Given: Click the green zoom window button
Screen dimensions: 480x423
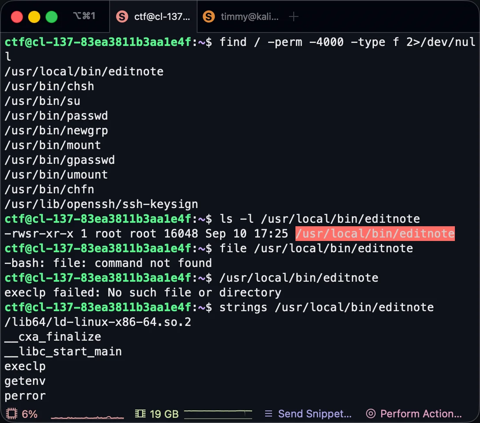Looking at the screenshot, I should (x=52, y=17).
